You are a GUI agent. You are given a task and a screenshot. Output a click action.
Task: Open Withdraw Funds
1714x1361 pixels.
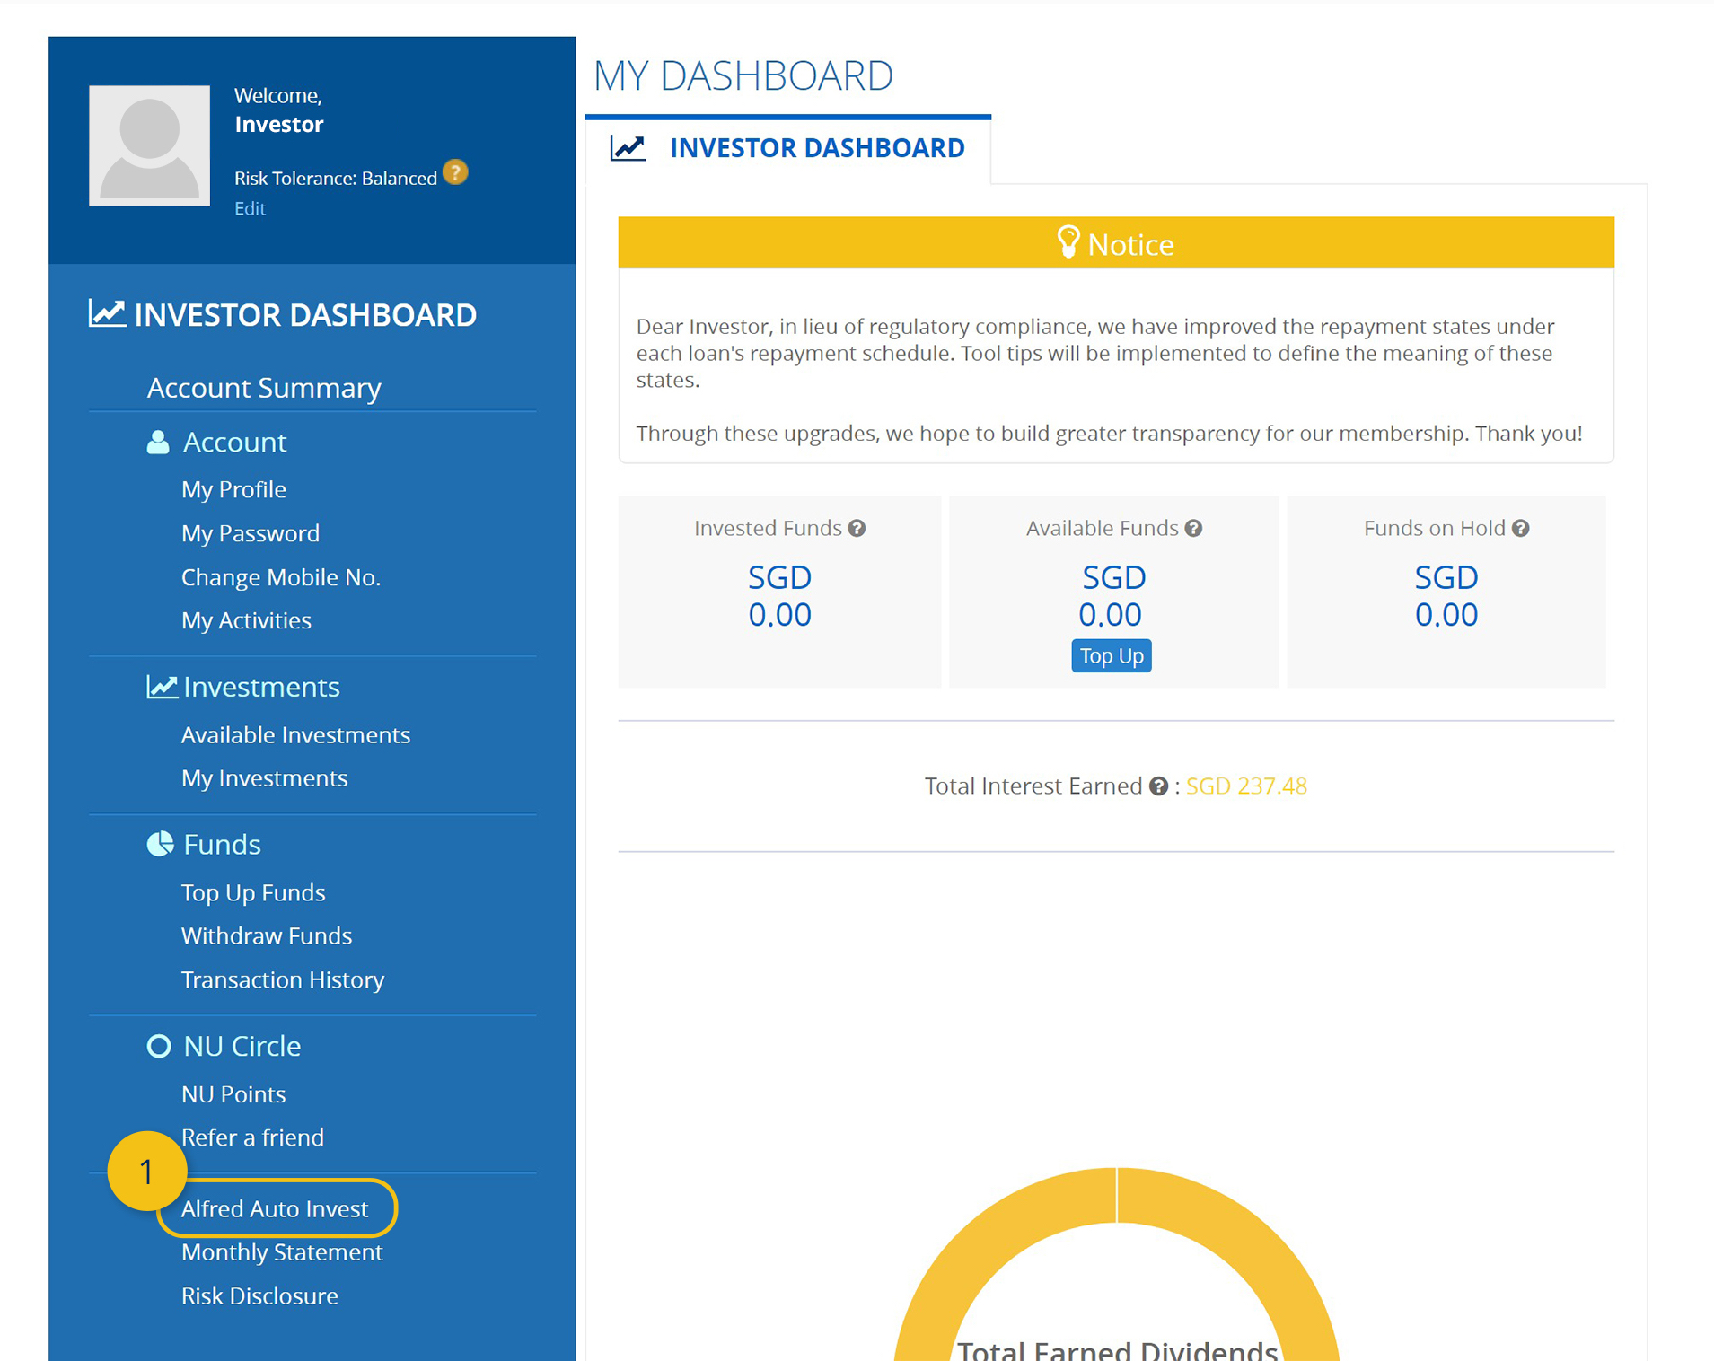(x=267, y=935)
